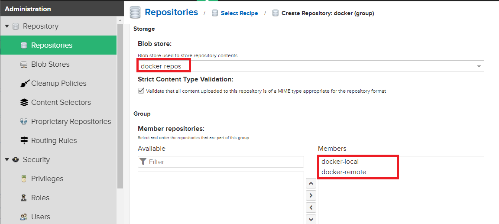This screenshot has width=499, height=224.
Task: Add repository with the right-arrow button
Action: coord(311,195)
